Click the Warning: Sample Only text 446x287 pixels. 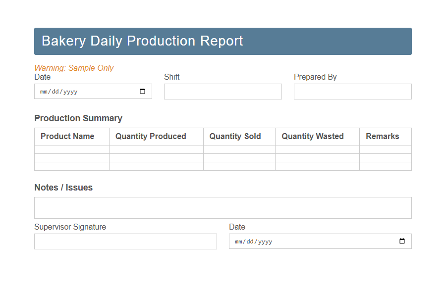coord(74,68)
